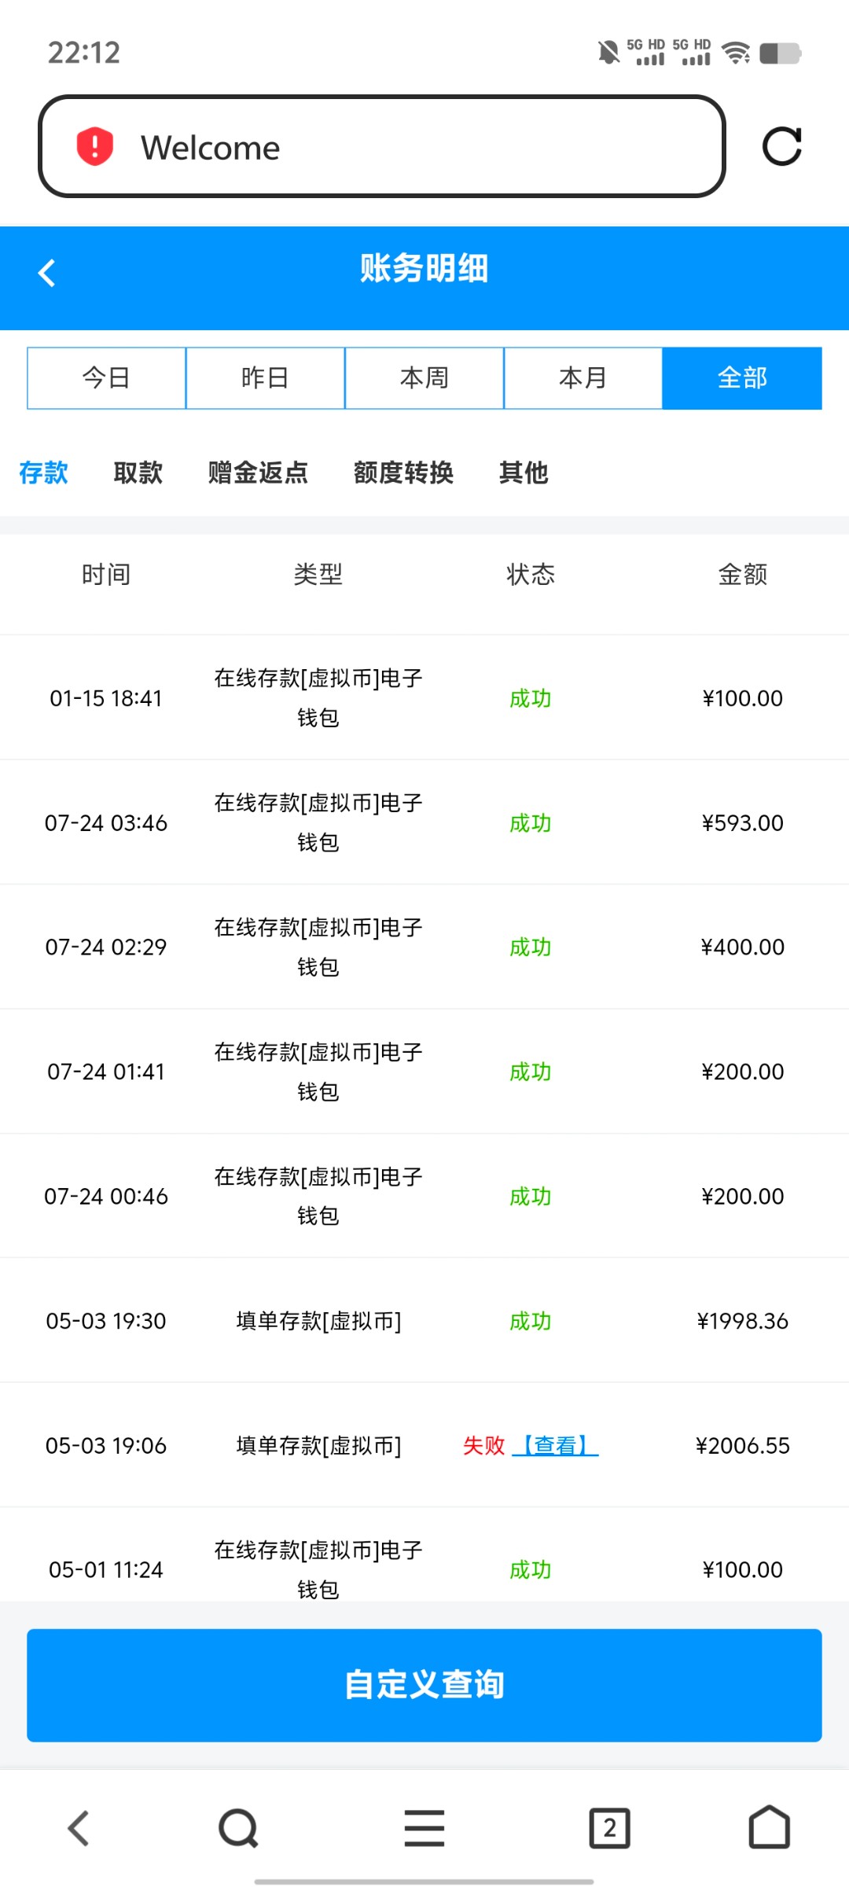Select the 今日 date filter

coord(106,378)
